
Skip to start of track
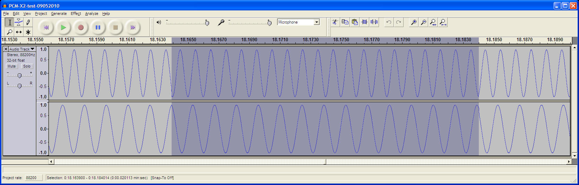pos(46,27)
